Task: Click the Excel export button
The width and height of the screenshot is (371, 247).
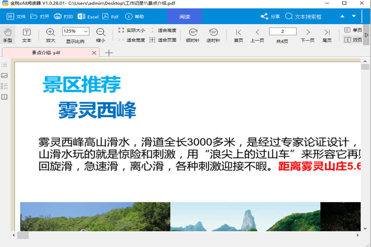Action: click(x=88, y=17)
